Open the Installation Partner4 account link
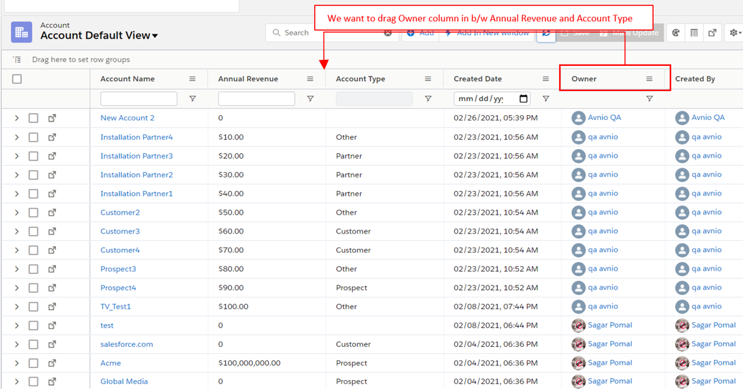Image resolution: width=743 pixels, height=390 pixels. [136, 137]
